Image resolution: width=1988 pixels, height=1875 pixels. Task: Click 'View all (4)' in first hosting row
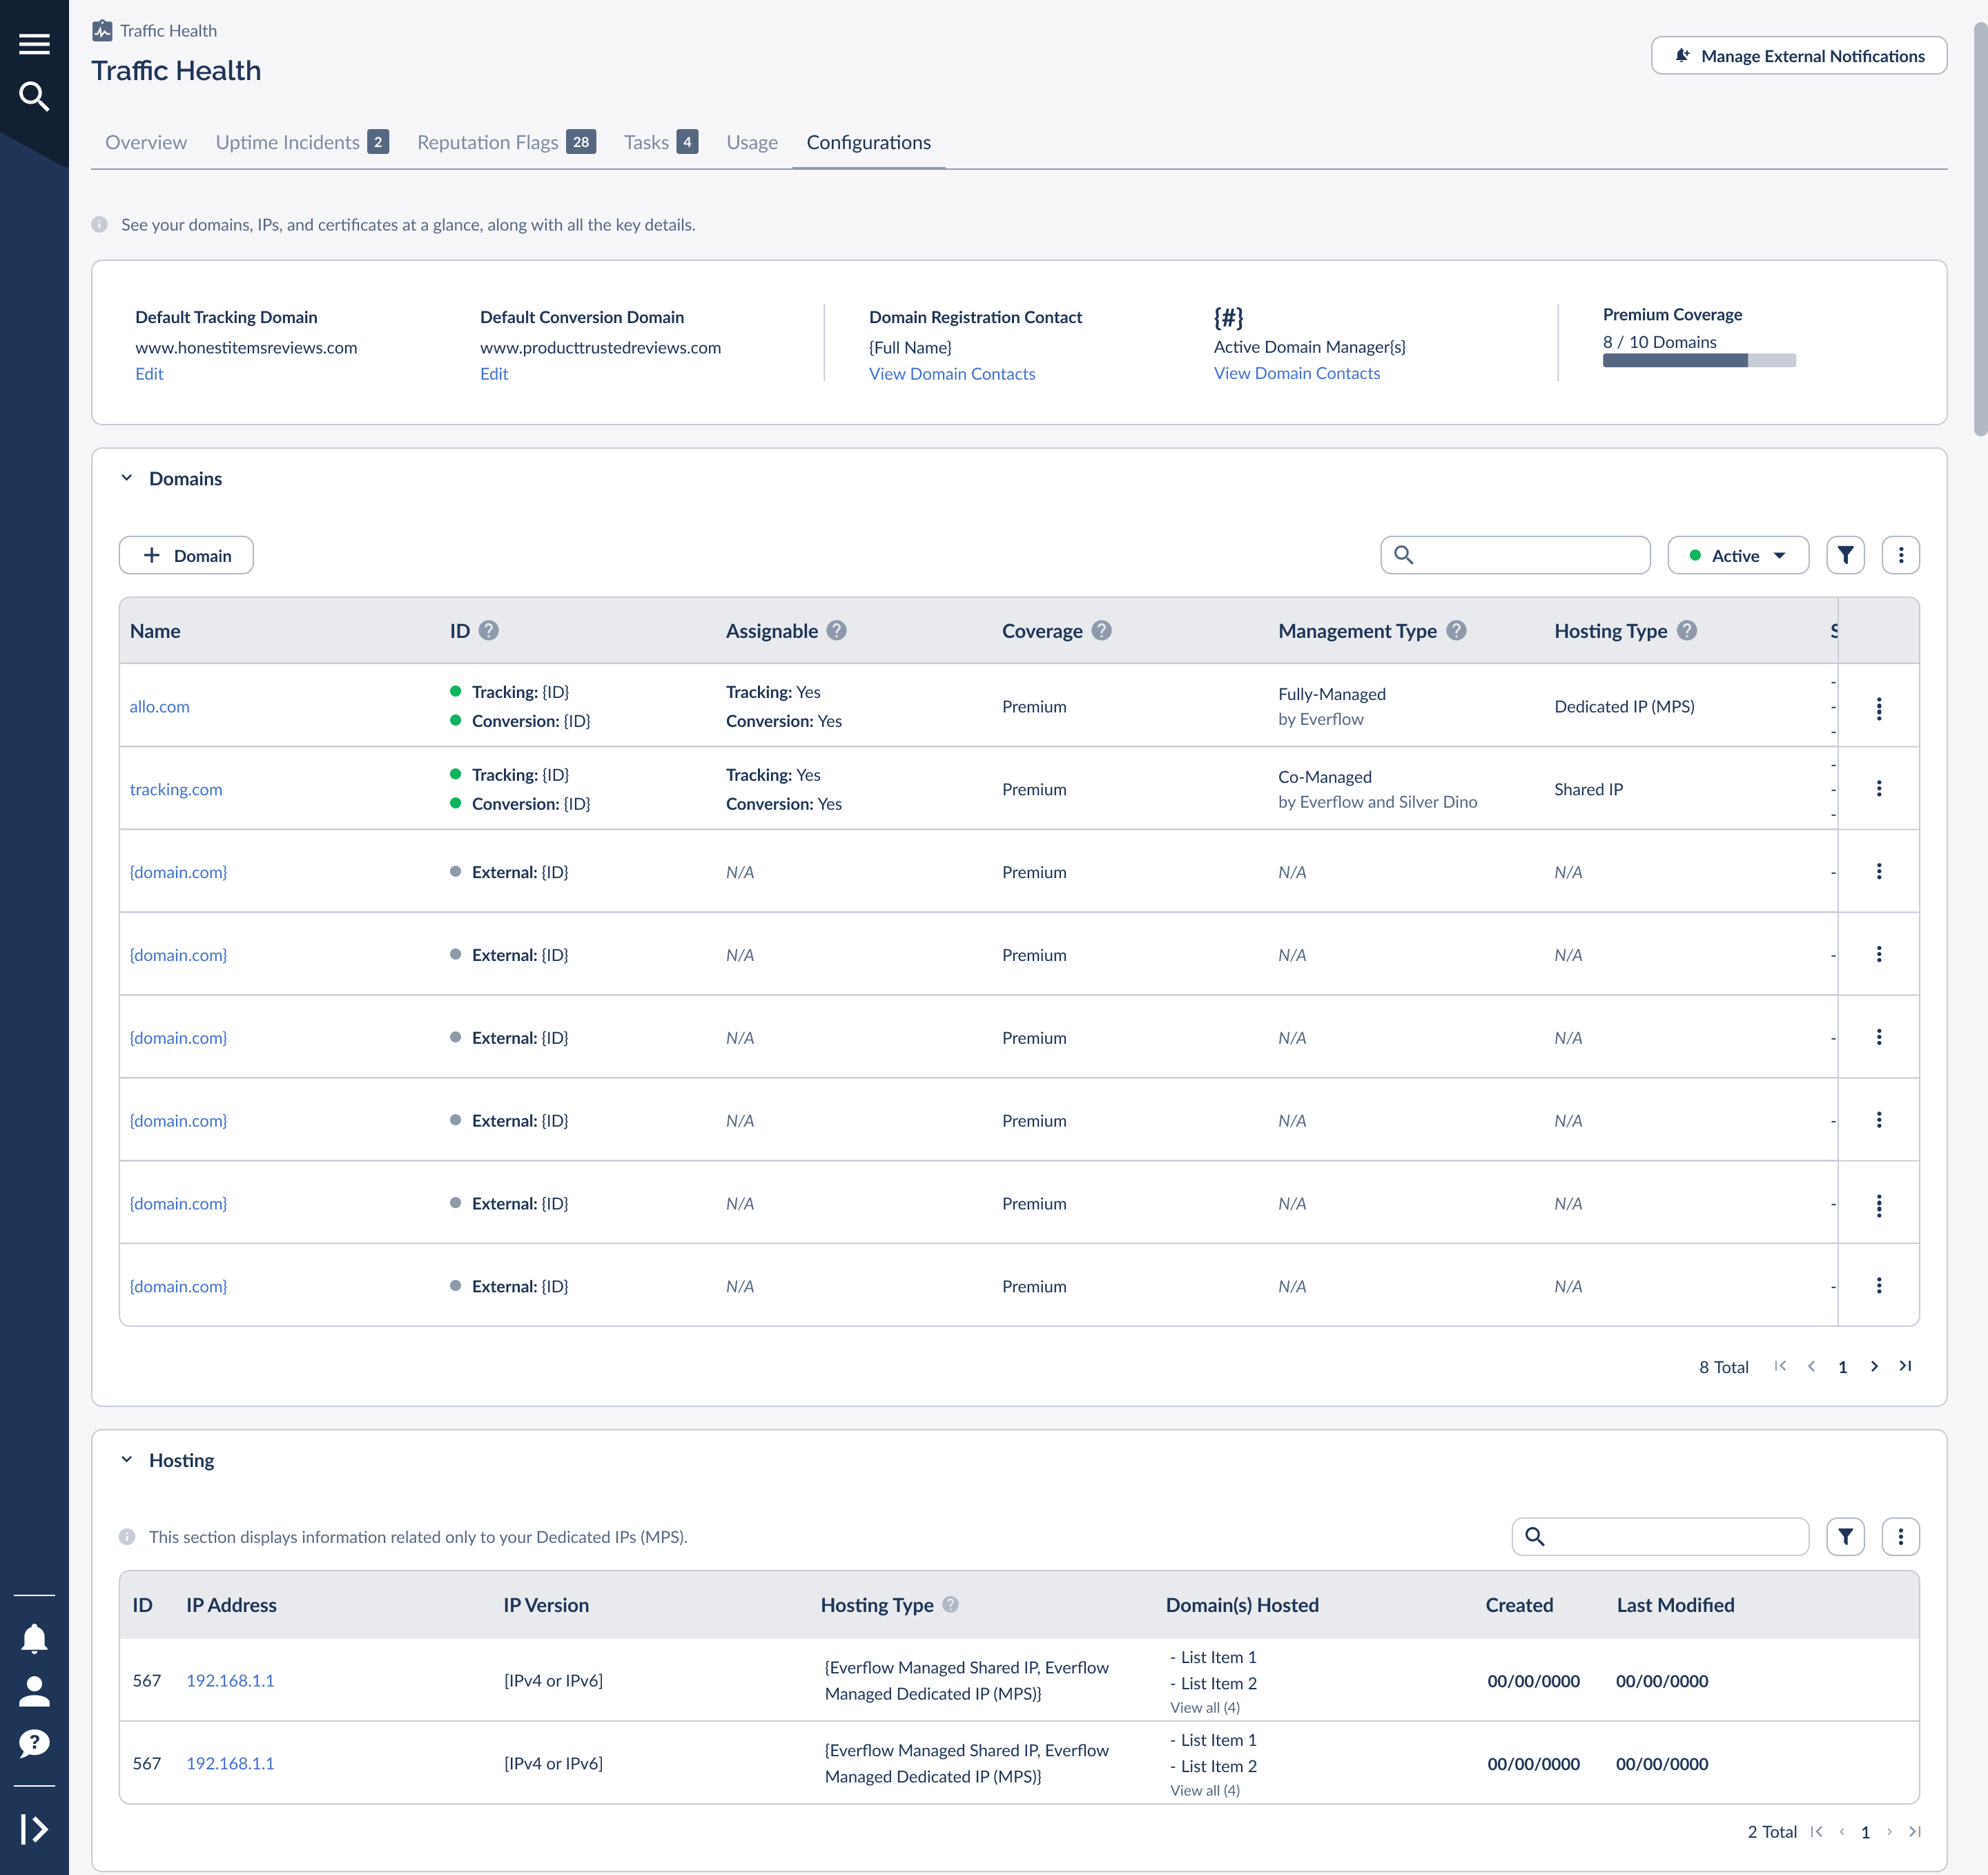1205,1708
